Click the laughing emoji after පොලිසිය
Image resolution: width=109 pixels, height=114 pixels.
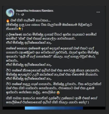(x=58, y=93)
